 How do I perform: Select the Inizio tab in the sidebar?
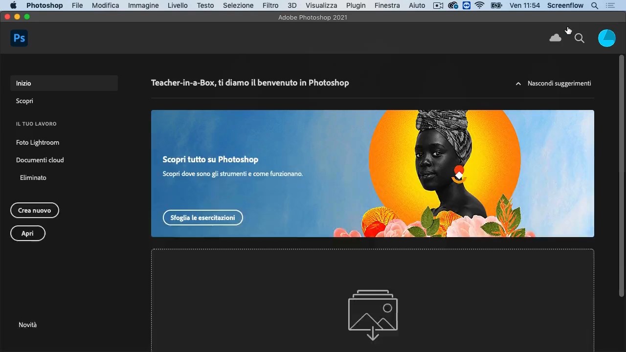[x=64, y=83]
